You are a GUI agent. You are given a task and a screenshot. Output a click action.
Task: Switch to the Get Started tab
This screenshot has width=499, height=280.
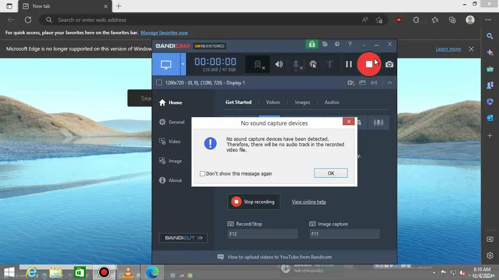pos(239,102)
